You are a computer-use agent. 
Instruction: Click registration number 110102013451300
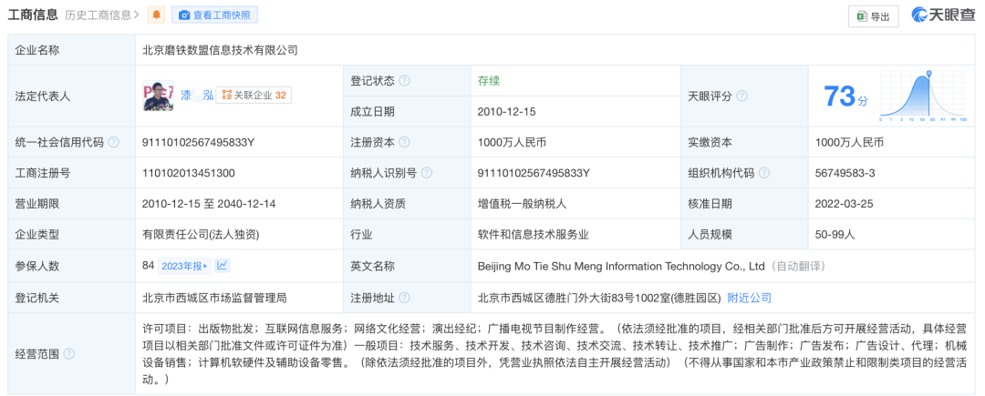(x=189, y=173)
